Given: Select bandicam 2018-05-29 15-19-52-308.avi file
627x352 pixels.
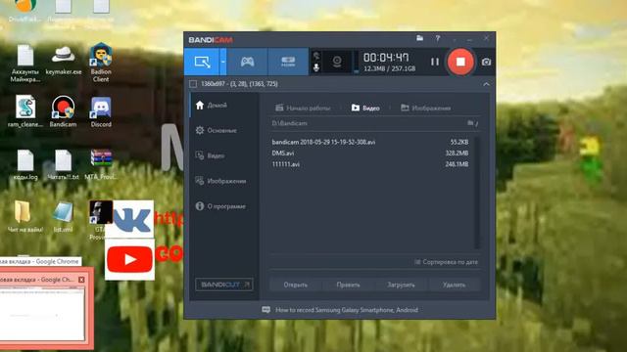Looking at the screenshot, I should pos(370,142).
